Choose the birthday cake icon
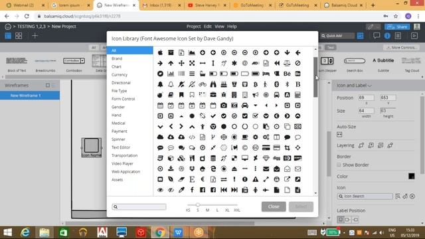 pyautogui.click(x=224, y=84)
